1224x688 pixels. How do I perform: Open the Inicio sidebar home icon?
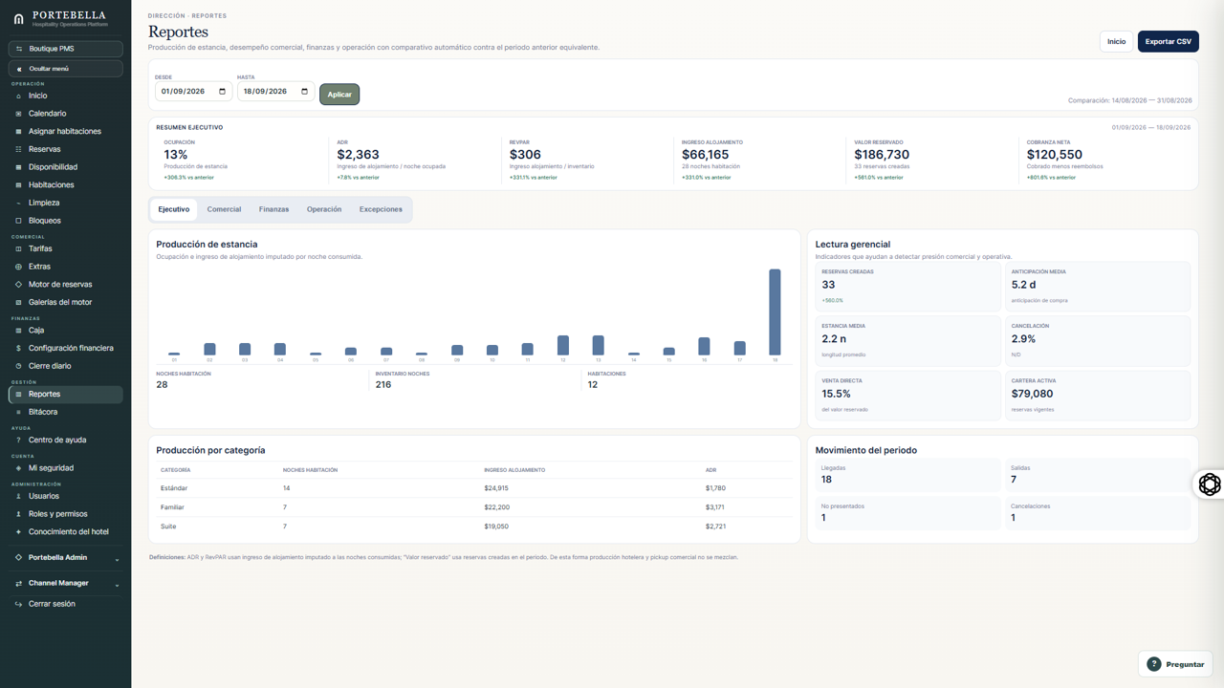(x=18, y=96)
